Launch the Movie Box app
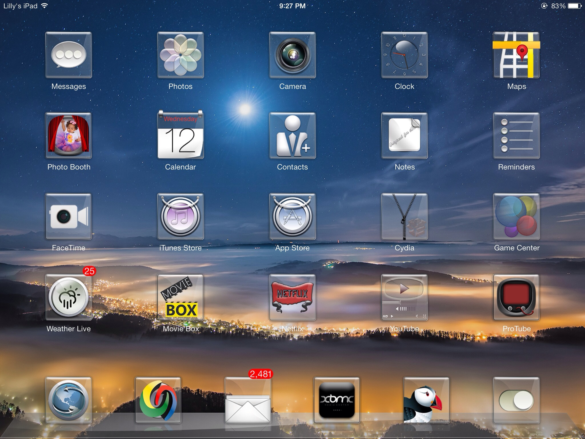Screen dimensions: 585x439 click(x=181, y=297)
